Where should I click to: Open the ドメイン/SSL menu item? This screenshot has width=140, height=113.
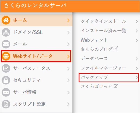pyautogui.click(x=36, y=32)
